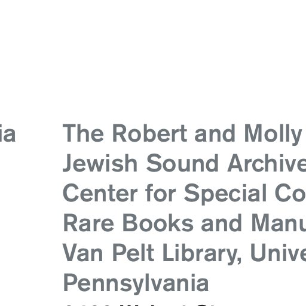Click the partial "ia" text at left edge

[x=8, y=133]
